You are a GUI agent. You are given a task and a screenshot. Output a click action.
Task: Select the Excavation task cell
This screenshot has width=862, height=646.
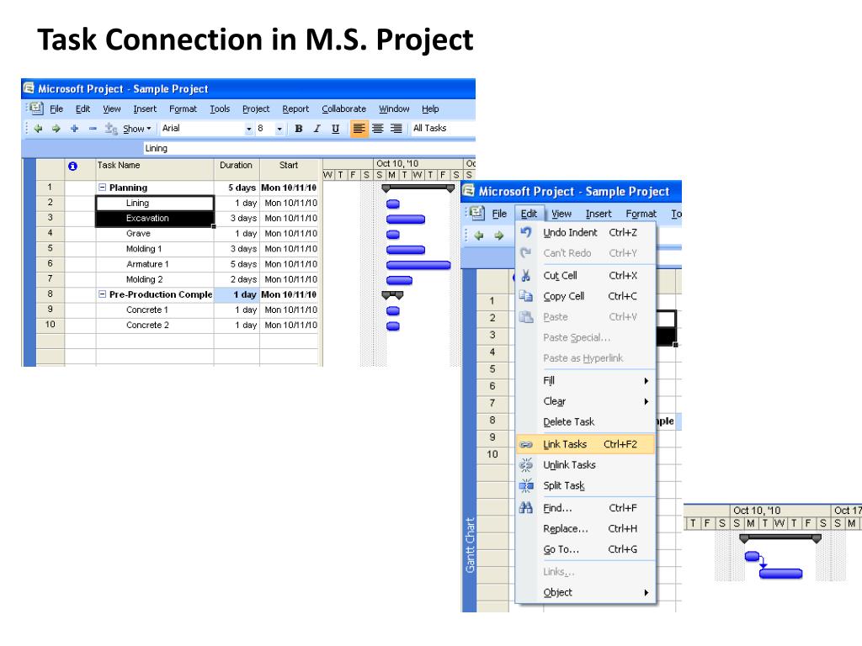click(x=155, y=218)
